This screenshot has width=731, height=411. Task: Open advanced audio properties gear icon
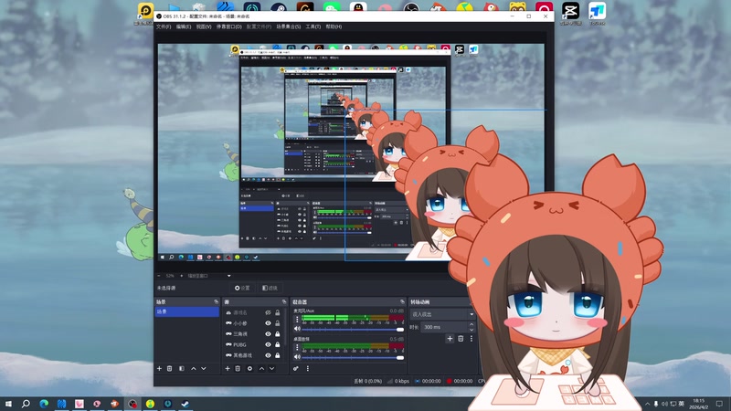(x=295, y=369)
